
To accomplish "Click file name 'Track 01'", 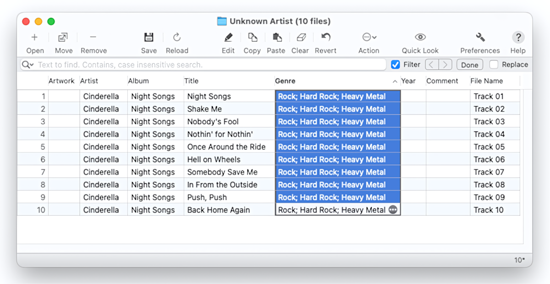I will click(x=495, y=96).
